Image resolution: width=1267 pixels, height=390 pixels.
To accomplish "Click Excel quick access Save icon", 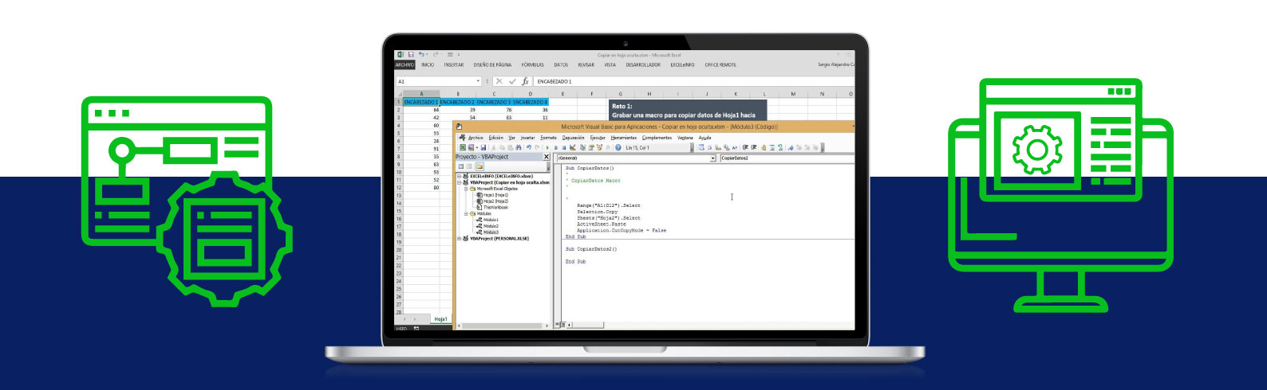I will pyautogui.click(x=411, y=54).
